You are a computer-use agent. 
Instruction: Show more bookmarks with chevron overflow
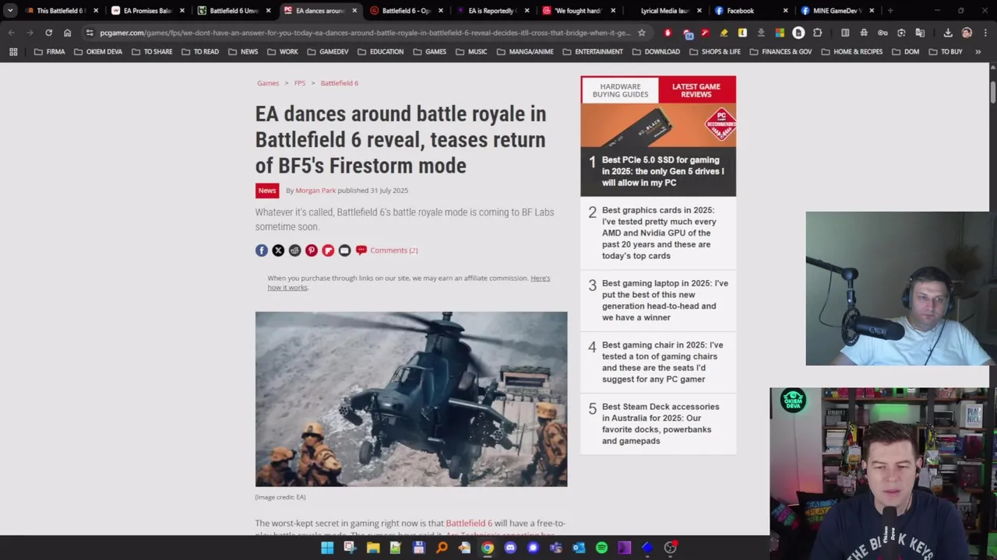[x=978, y=51]
